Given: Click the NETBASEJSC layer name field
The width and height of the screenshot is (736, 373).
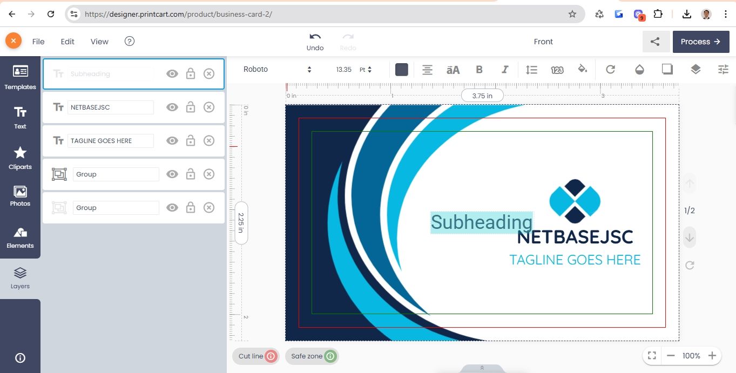Looking at the screenshot, I should click(x=110, y=107).
